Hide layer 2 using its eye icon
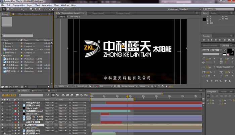235x135 pixels. click(2, 106)
